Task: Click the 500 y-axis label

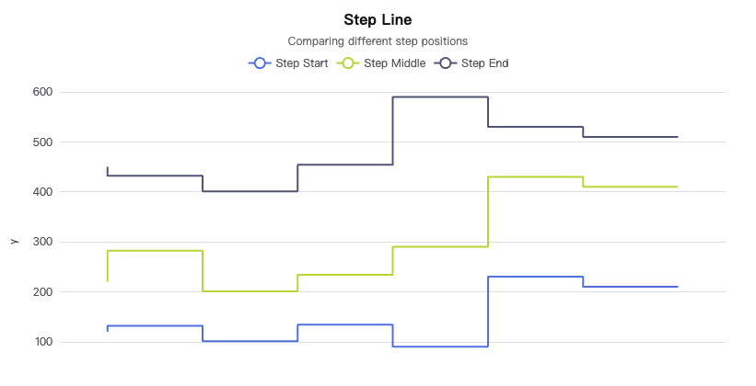Action: click(x=43, y=142)
